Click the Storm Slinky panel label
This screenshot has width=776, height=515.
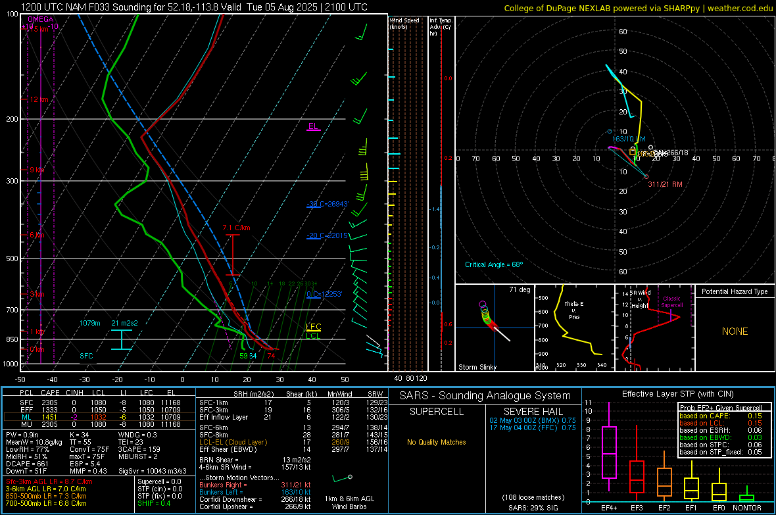[477, 367]
